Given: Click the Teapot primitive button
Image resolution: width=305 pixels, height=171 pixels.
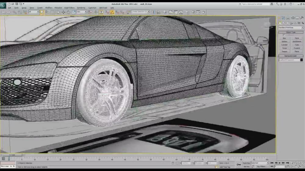Looking at the screenshot, I should click(x=284, y=51).
